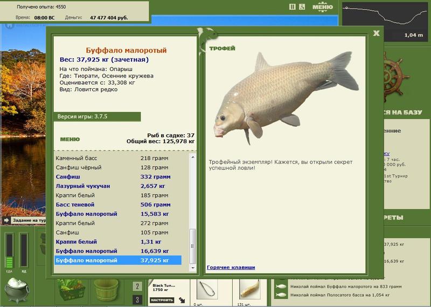The width and height of the screenshot is (431, 307).
Task: Select the Краппи белый 272 грамм row
Action: tap(118, 223)
